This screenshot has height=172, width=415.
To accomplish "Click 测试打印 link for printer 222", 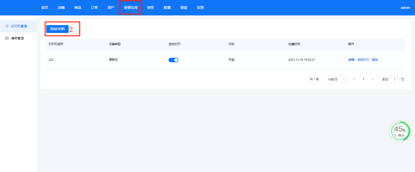I will [363, 60].
